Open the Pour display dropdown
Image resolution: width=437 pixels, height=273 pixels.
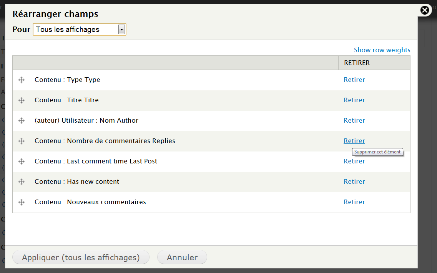(80, 30)
